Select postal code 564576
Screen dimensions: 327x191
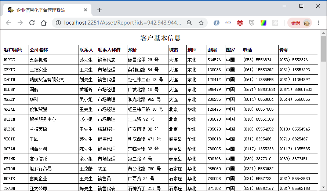coord(214,60)
